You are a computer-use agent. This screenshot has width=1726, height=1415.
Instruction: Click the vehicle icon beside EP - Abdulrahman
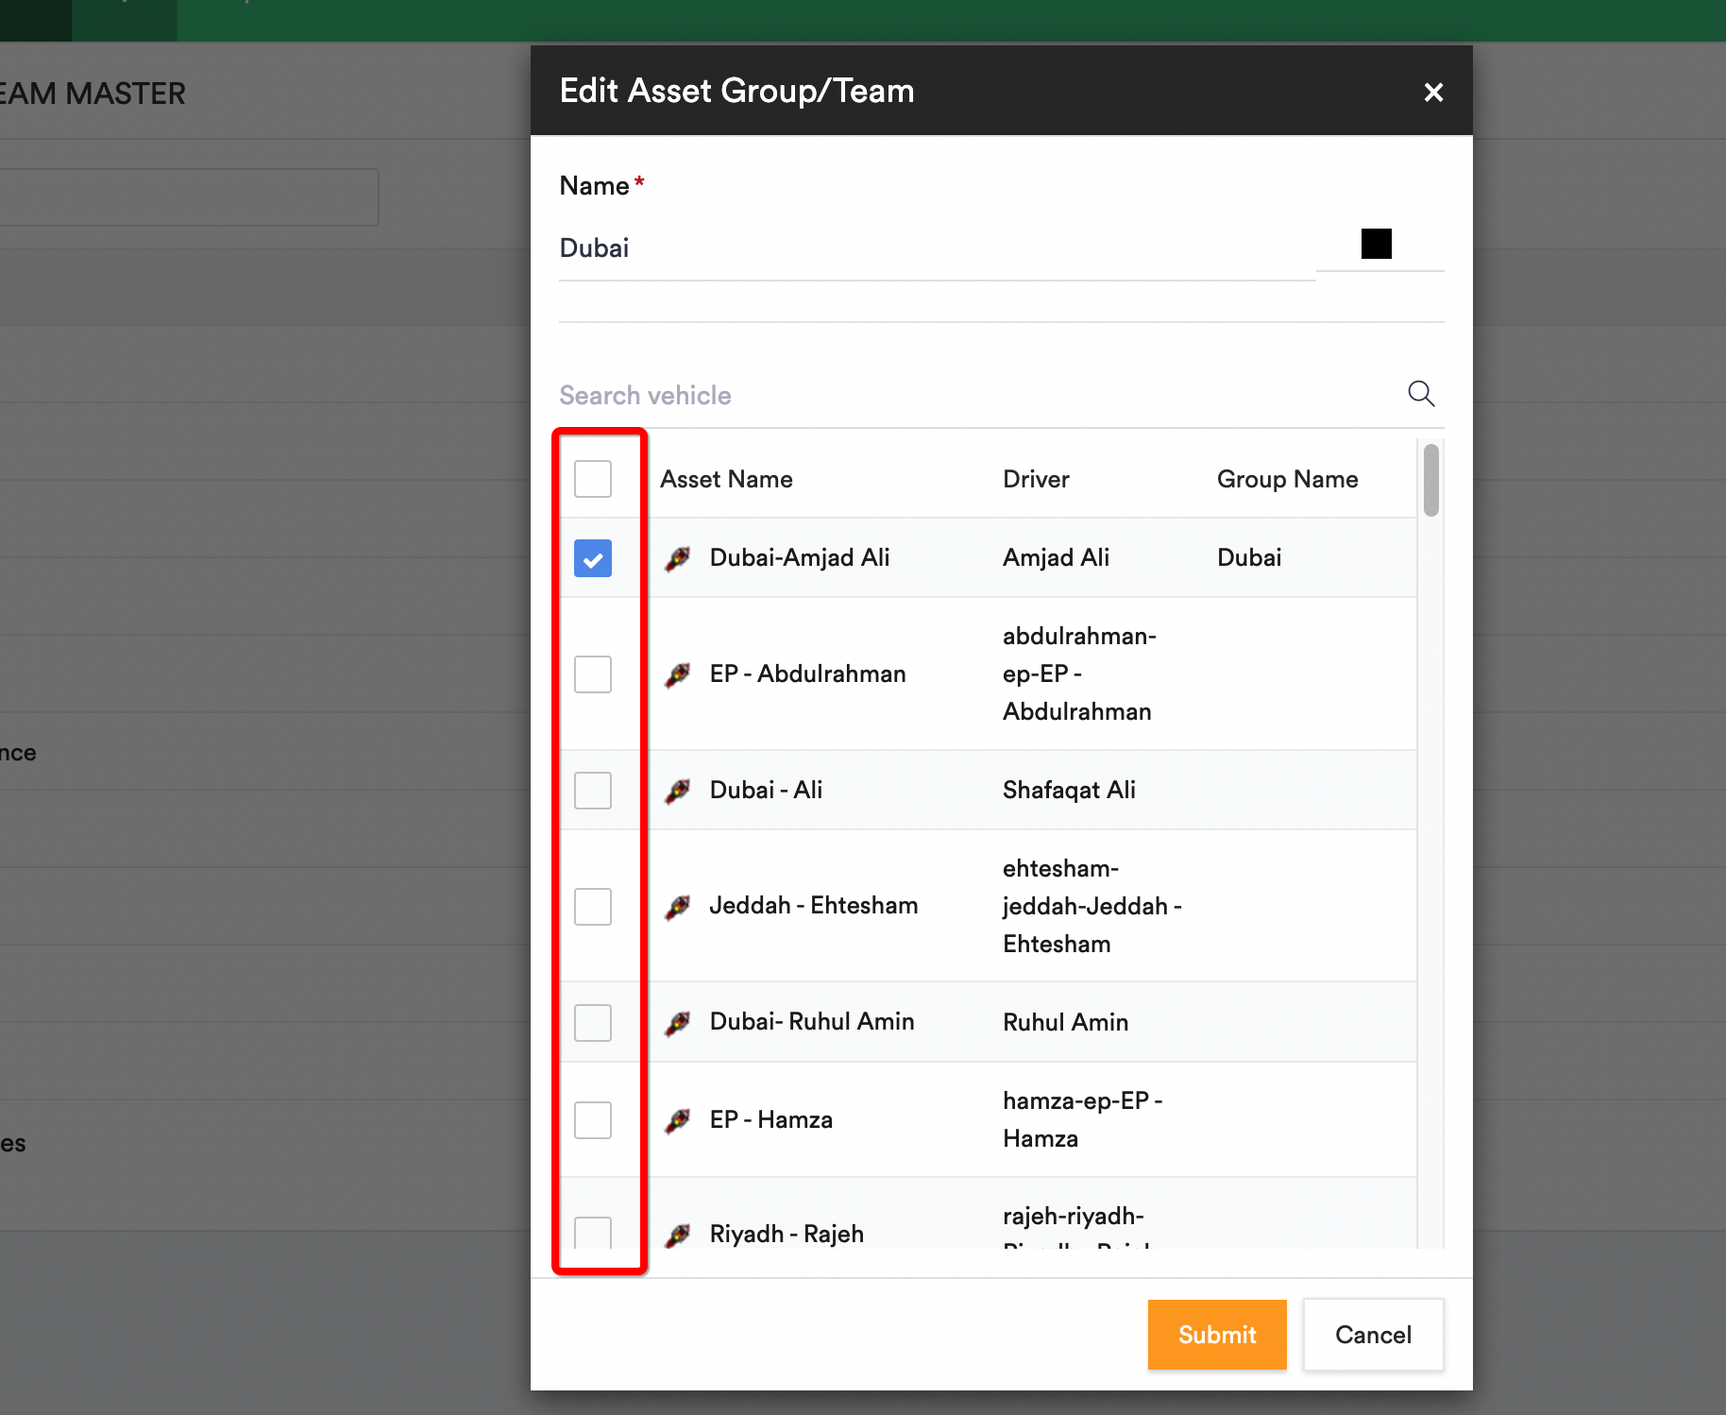coord(678,674)
